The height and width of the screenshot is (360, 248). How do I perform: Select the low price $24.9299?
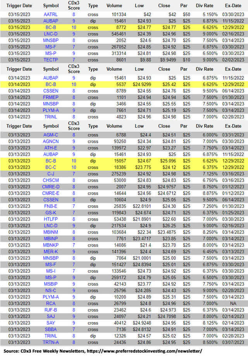(142, 84)
